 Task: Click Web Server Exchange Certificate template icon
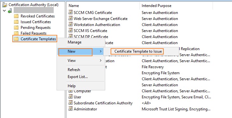(70, 18)
